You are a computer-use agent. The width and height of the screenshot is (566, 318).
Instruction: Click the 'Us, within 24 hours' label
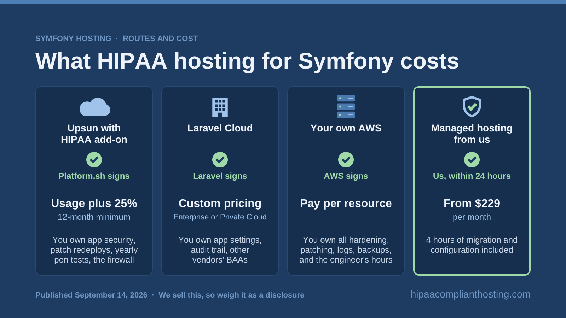click(x=472, y=176)
